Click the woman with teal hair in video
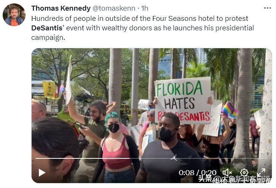Screen dimensions: 276x188 pos(117,147)
